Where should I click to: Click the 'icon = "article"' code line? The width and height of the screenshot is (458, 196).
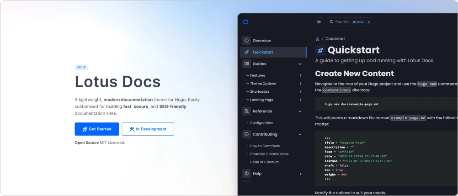tap(339, 152)
